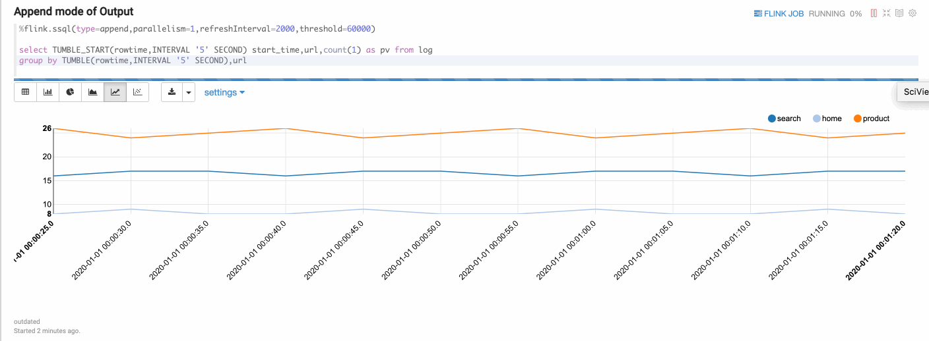
Task: Open the paragraph gear settings menu
Action: [913, 13]
